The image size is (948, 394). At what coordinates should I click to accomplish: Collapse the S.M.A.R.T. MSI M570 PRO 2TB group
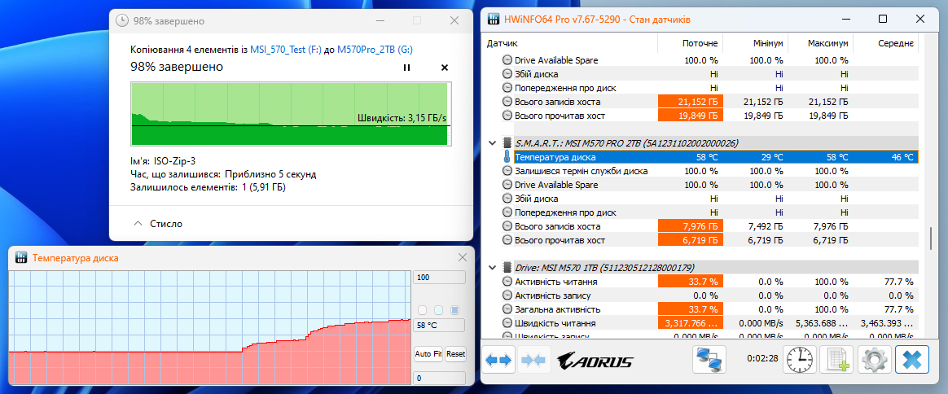pos(492,143)
